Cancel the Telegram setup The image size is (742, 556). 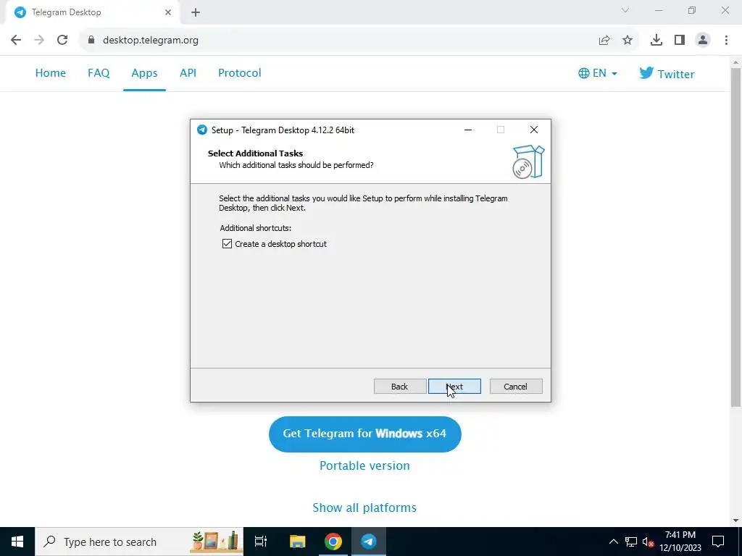tap(516, 387)
